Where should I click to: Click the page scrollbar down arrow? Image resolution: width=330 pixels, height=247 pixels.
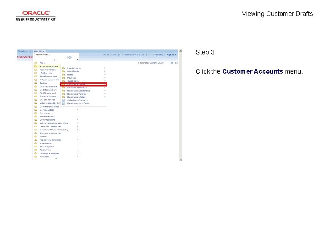point(181,160)
